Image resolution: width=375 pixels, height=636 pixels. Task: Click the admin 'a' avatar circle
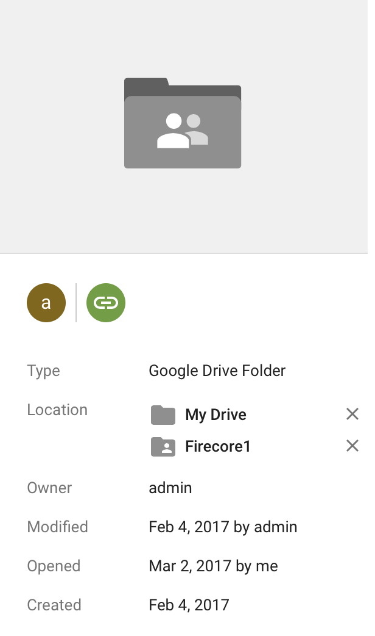(x=46, y=303)
